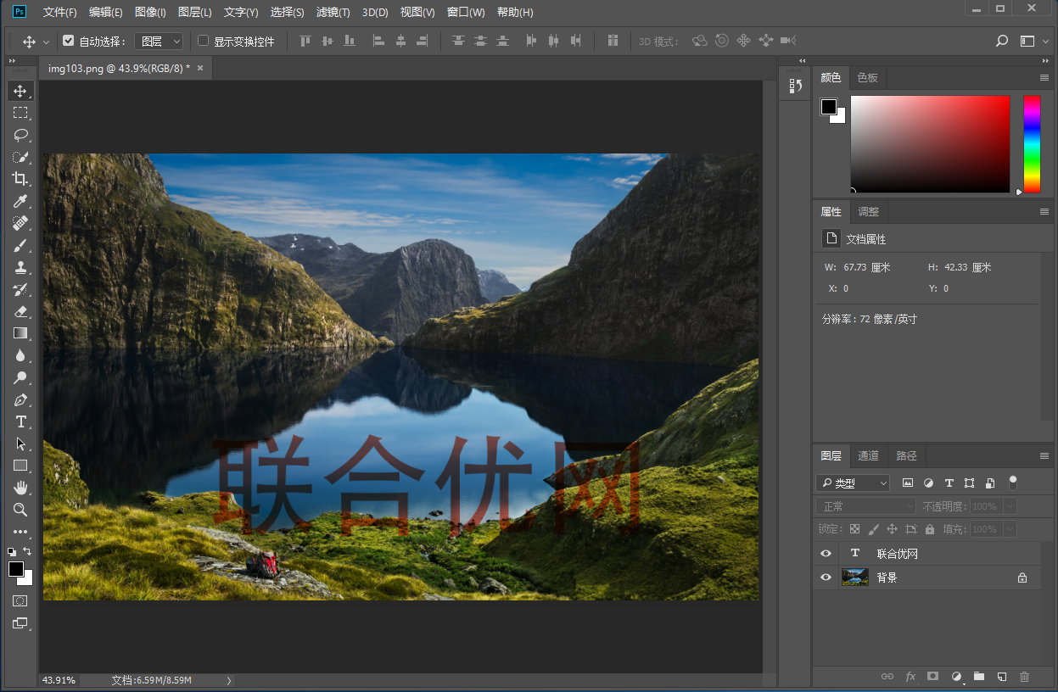Pick a shade in the color field

(x=930, y=144)
